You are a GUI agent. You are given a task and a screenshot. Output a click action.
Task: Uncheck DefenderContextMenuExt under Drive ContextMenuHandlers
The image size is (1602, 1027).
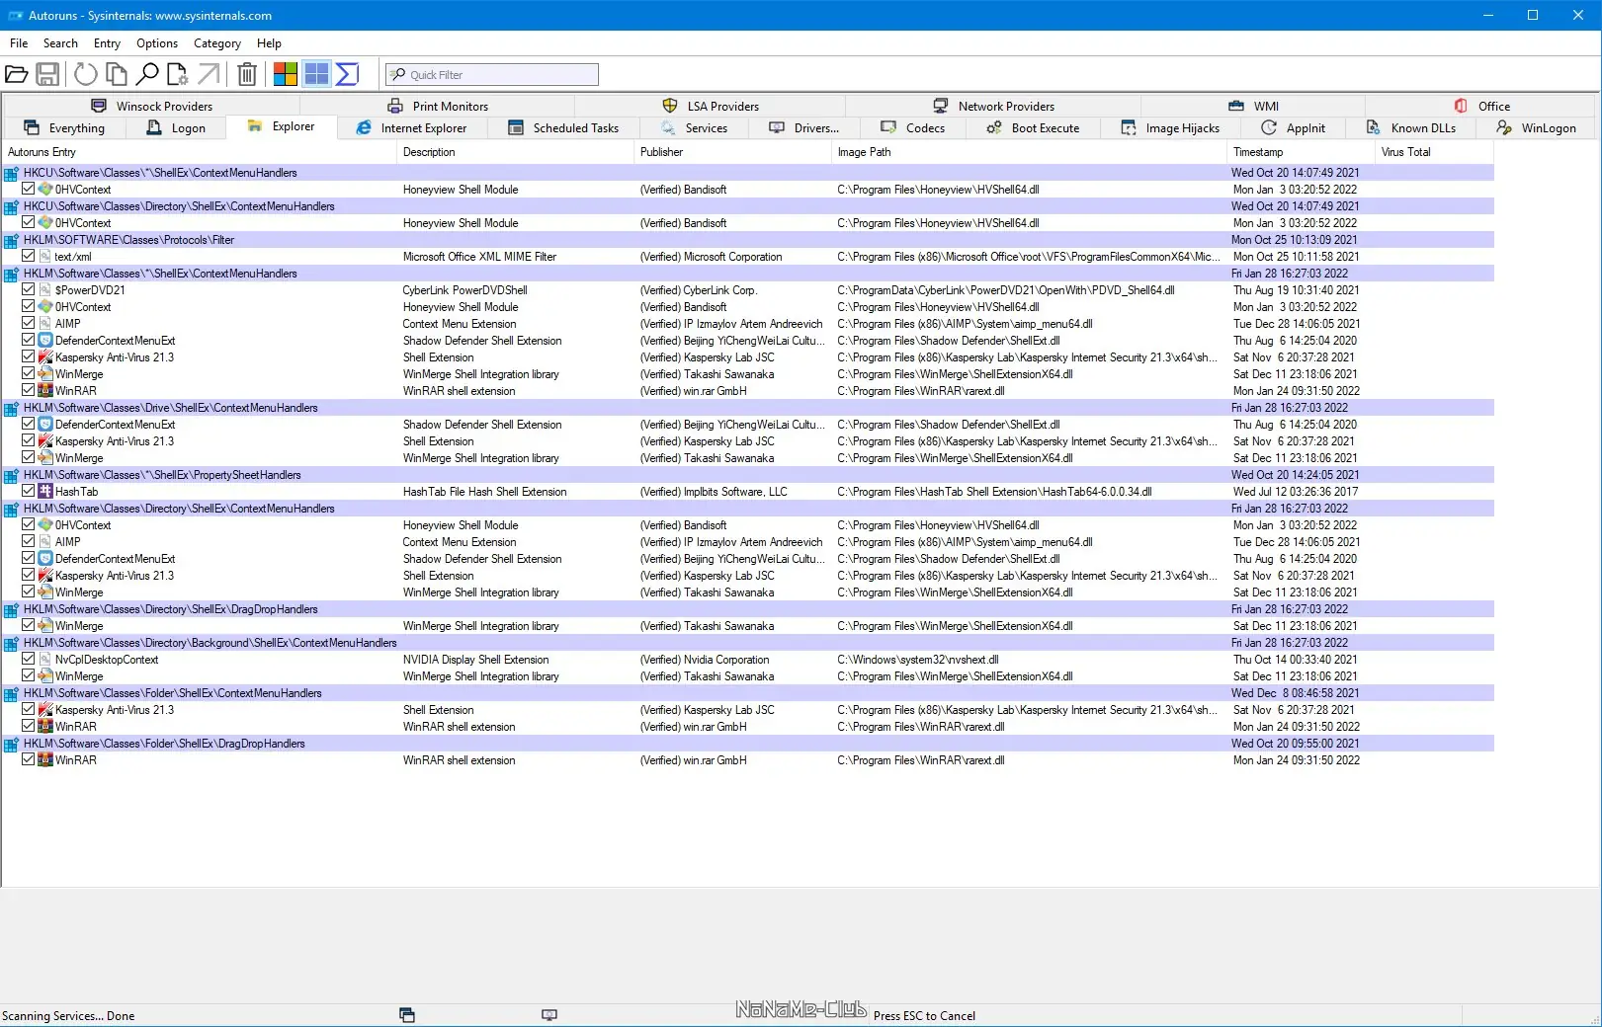(29, 425)
